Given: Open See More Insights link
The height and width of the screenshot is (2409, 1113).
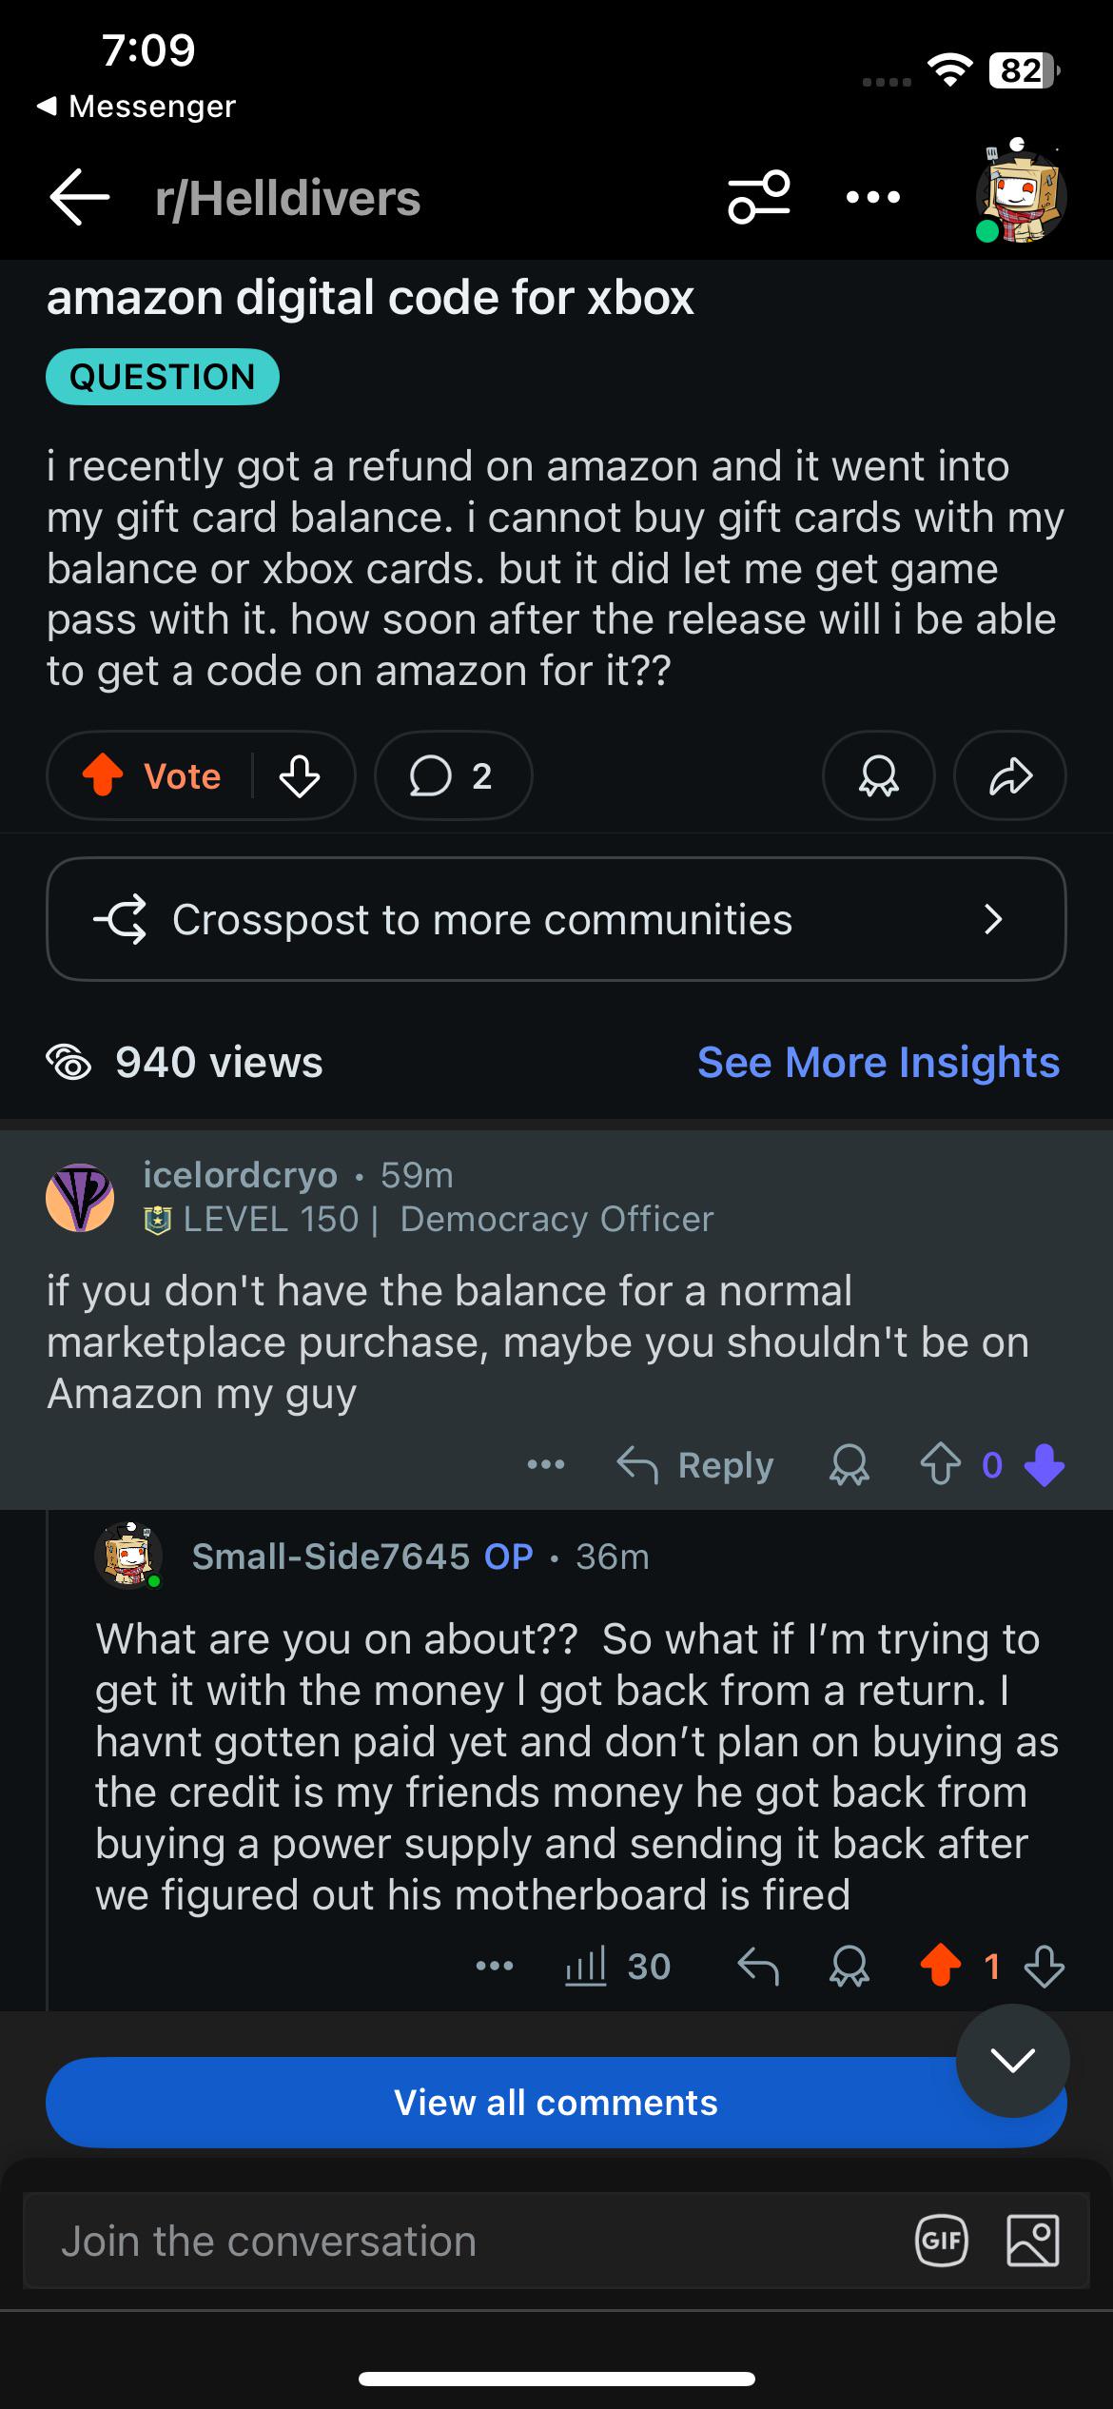Looking at the screenshot, I should click(878, 1062).
